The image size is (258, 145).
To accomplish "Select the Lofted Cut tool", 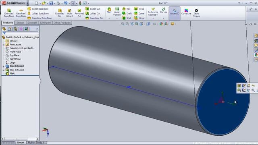I will (93, 13).
